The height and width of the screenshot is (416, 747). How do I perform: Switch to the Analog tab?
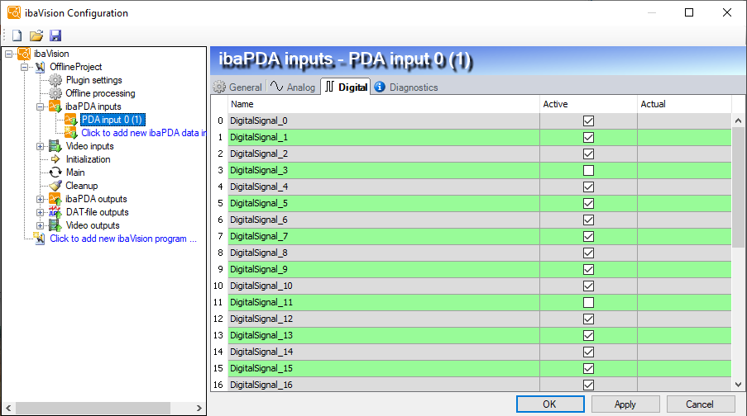point(293,87)
